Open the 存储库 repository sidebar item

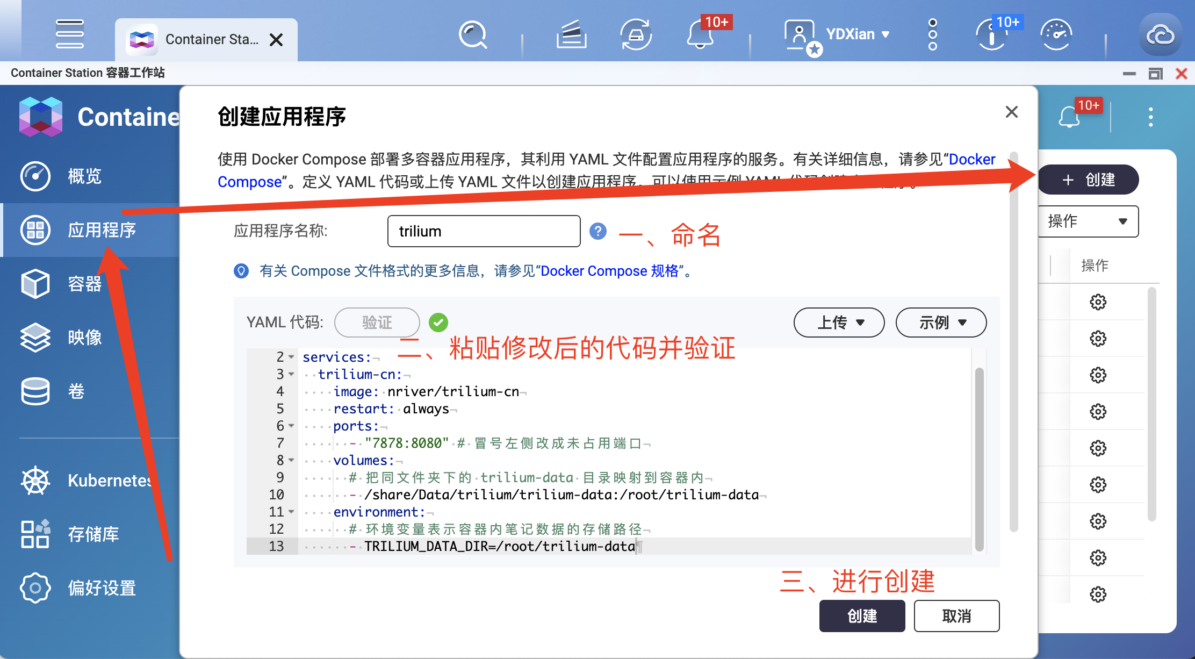[90, 534]
